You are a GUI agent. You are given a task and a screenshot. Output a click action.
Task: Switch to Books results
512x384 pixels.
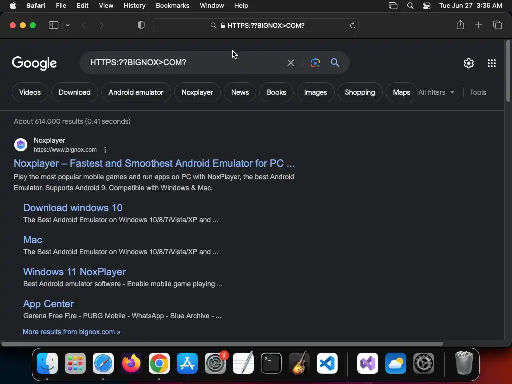(x=276, y=92)
